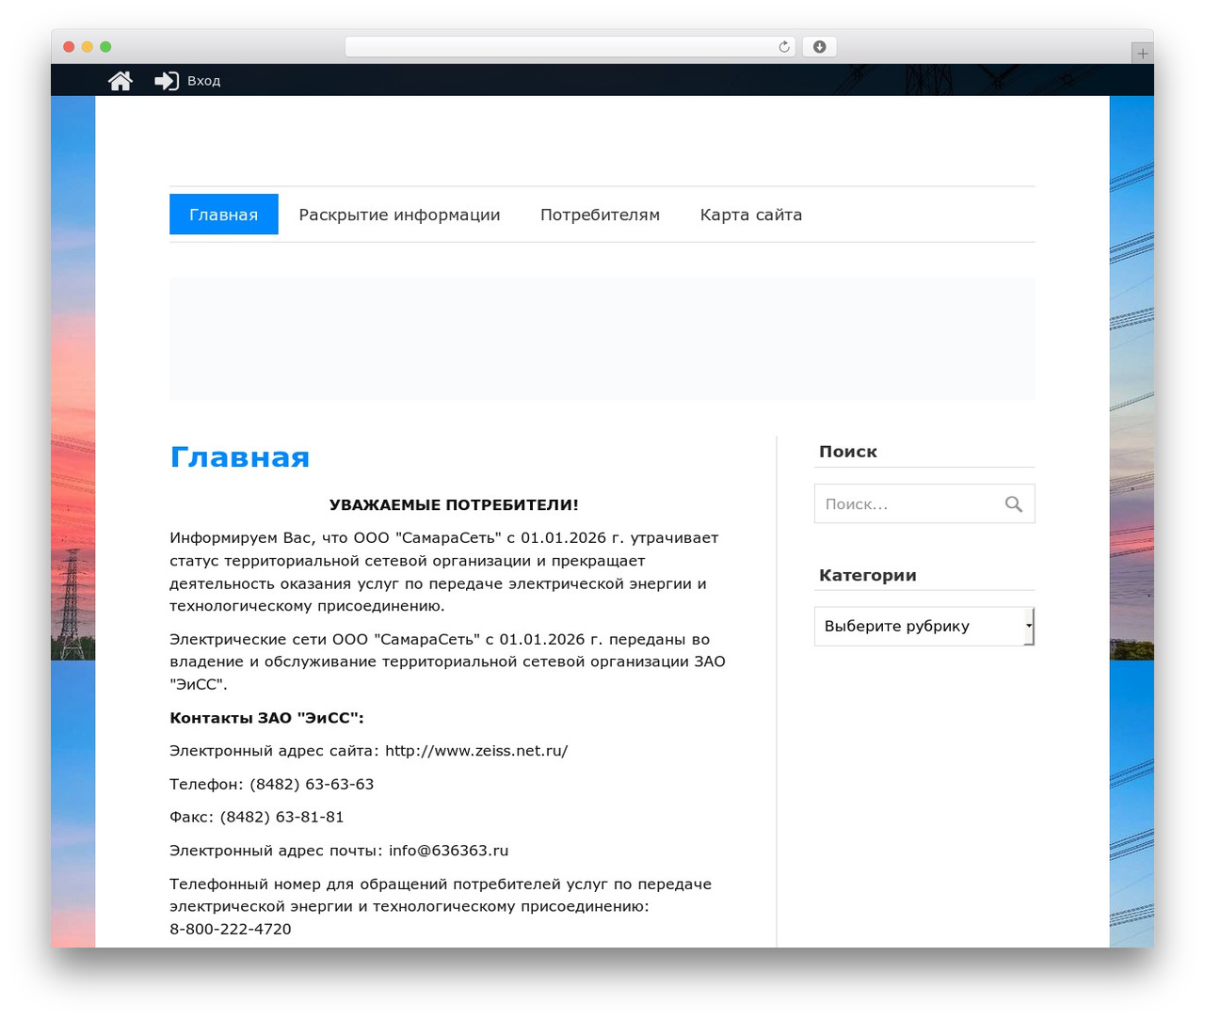Expand the Выберите рубрику dropdown
The image size is (1205, 1020).
tap(924, 627)
